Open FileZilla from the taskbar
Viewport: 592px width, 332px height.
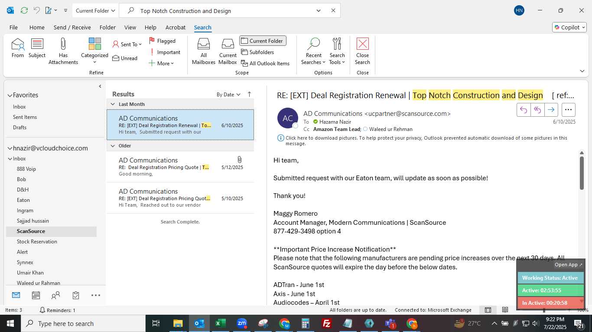click(x=327, y=323)
